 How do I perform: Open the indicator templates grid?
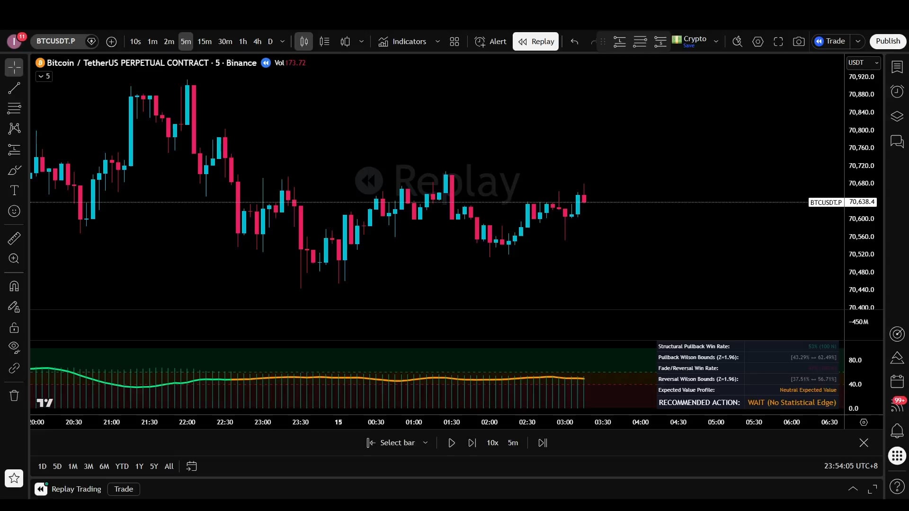point(454,42)
